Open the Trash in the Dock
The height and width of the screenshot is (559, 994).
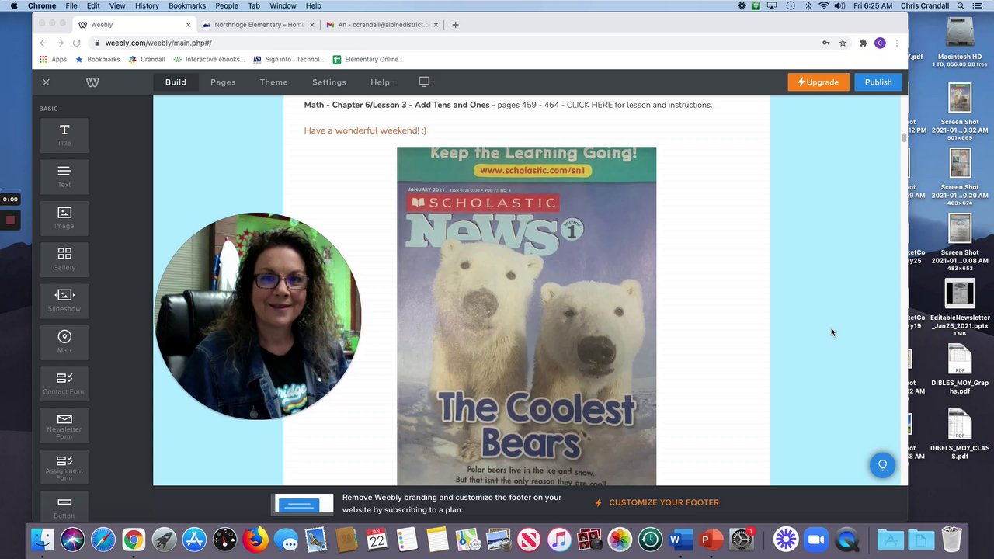click(x=951, y=539)
